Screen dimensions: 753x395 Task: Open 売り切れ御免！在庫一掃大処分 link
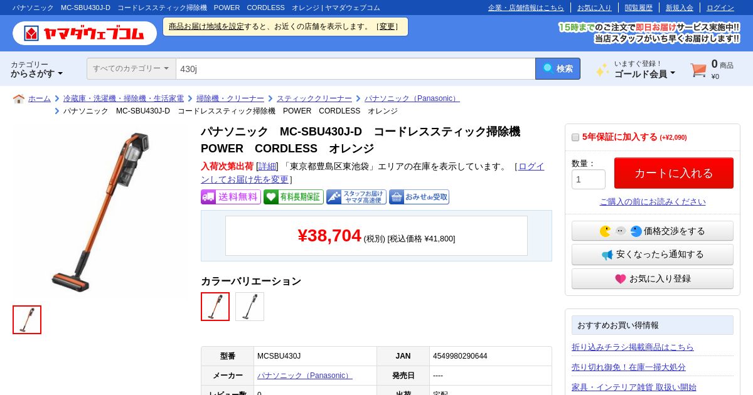click(x=629, y=367)
